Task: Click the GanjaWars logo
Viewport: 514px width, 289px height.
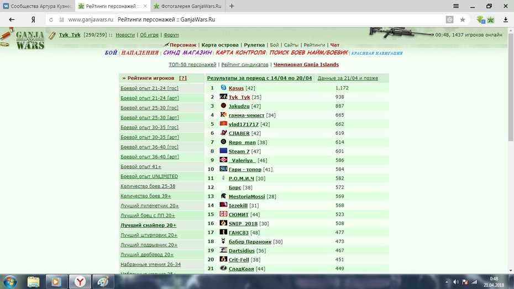Action: (30, 40)
